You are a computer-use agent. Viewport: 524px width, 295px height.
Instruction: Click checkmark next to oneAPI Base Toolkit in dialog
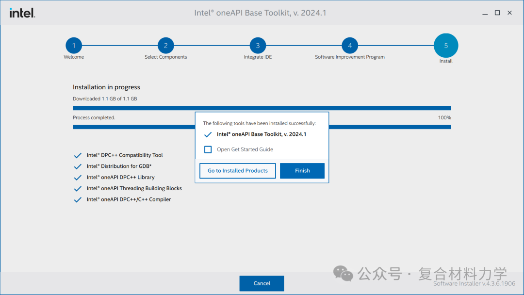208,134
